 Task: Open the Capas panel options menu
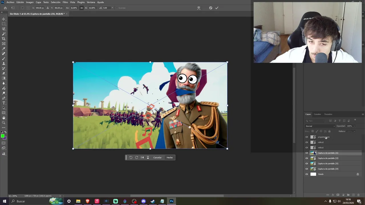coord(363,114)
